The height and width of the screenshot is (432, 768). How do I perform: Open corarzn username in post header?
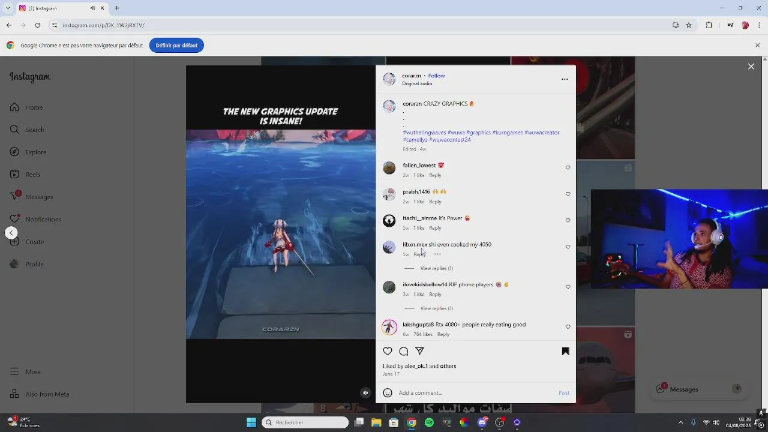click(x=412, y=76)
